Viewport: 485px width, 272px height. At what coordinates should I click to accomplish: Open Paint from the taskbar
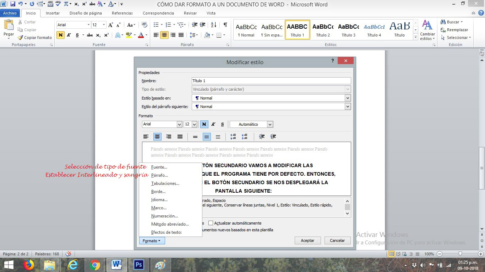[x=160, y=265]
